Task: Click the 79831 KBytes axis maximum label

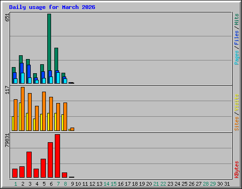Action: (x=7, y=140)
